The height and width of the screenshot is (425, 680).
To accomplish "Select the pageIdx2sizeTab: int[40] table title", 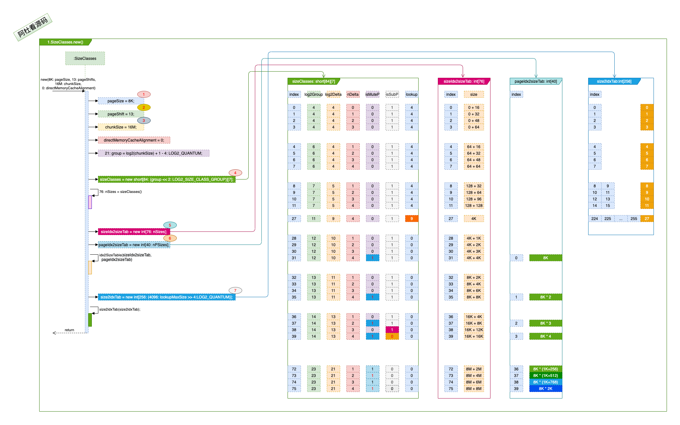I will click(536, 81).
